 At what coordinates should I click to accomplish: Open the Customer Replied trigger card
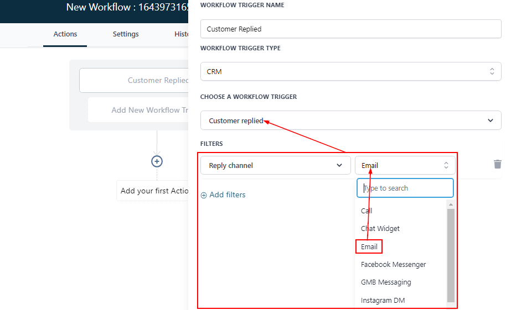(134, 80)
